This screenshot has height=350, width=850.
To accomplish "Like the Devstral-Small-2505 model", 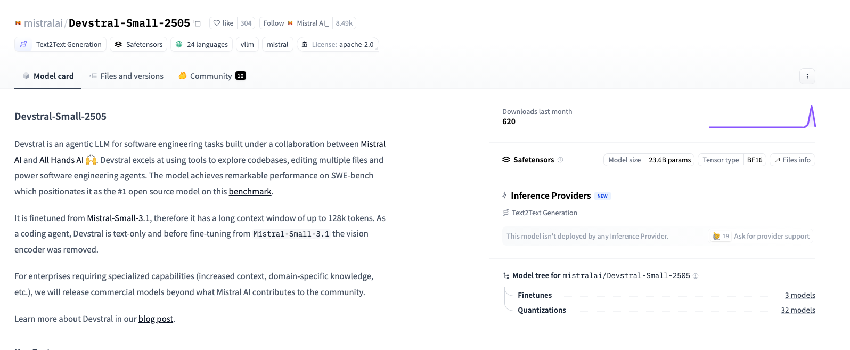I will pyautogui.click(x=224, y=23).
